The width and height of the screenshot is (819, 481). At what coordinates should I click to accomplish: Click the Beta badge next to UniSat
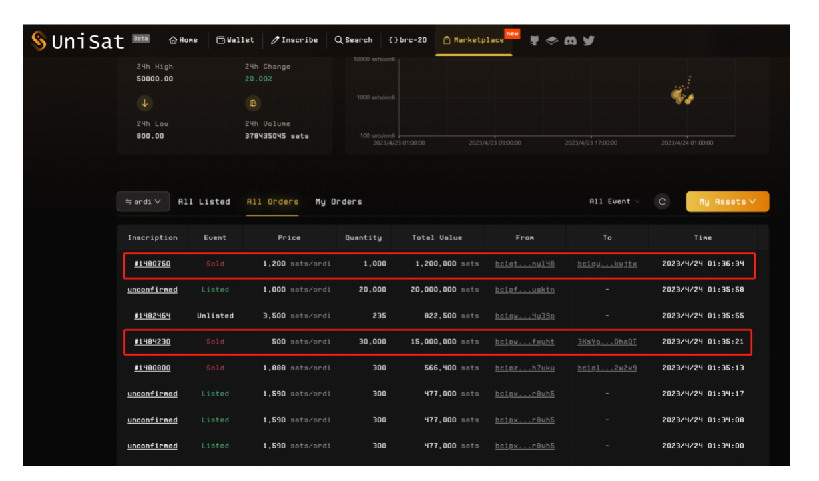coord(140,38)
